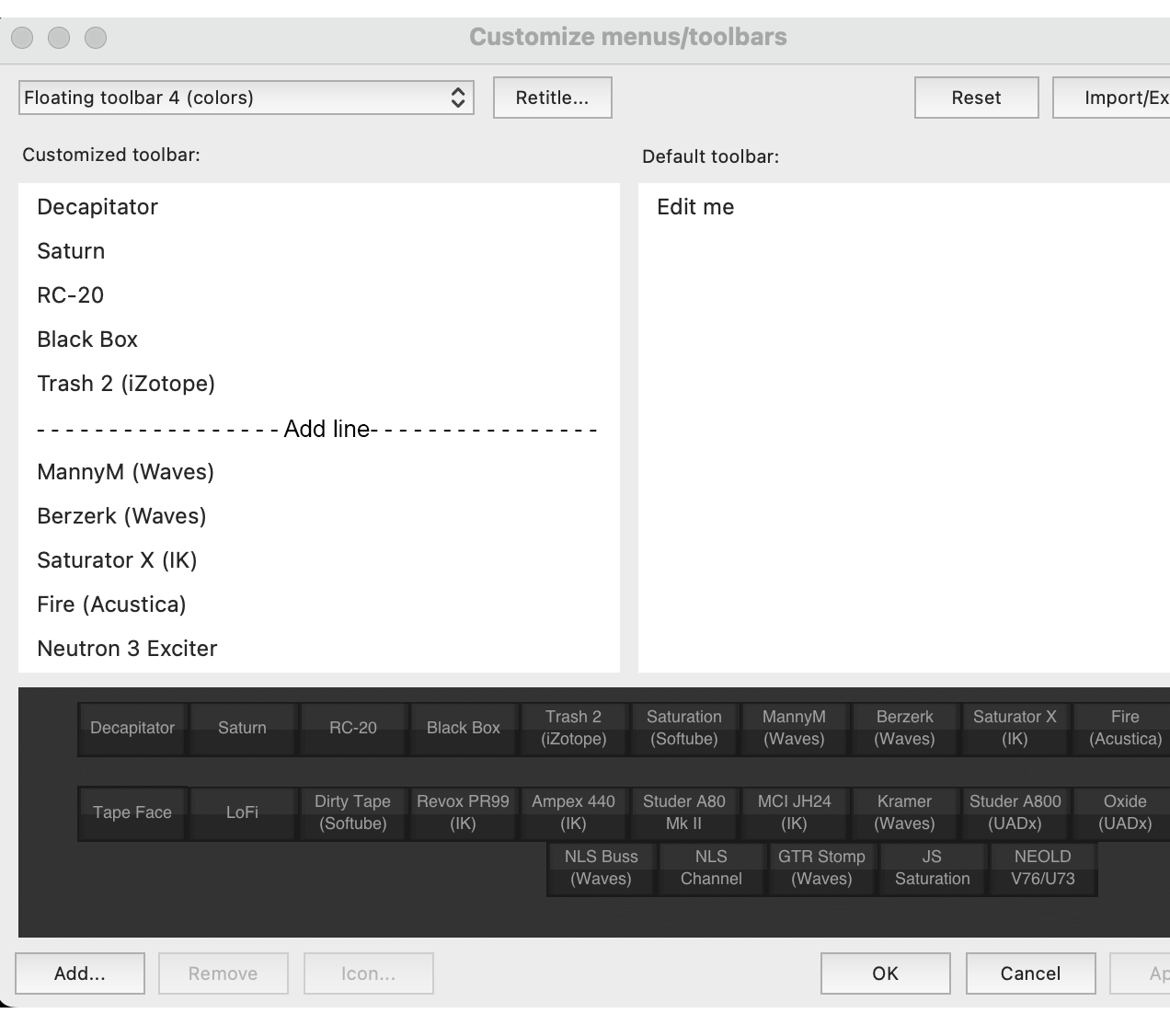Select Decapitator in the customized toolbar list
1170x1025 pixels.
(318, 207)
